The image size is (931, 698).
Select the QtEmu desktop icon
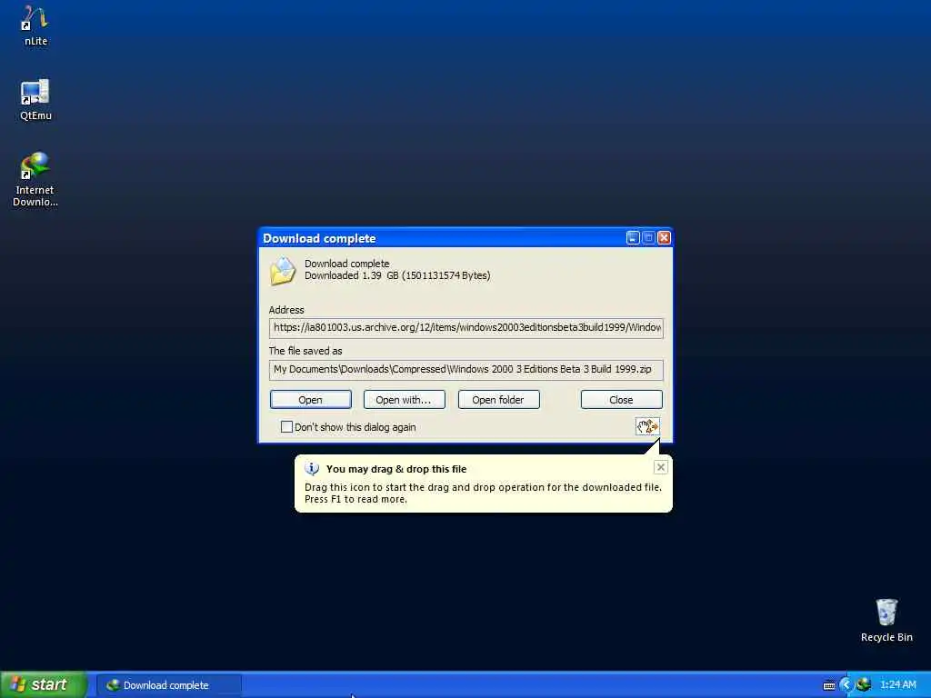35,100
